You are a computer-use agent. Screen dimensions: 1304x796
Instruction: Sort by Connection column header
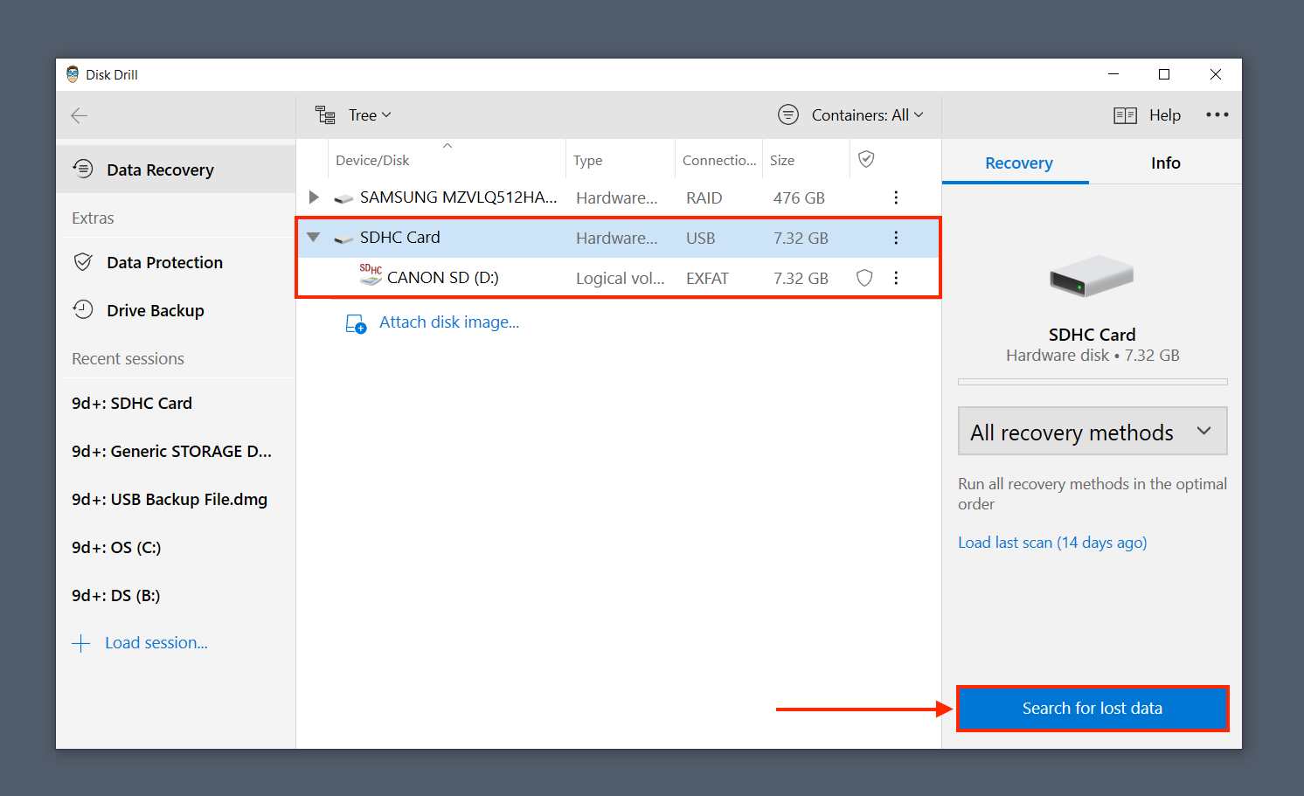pyautogui.click(x=718, y=160)
